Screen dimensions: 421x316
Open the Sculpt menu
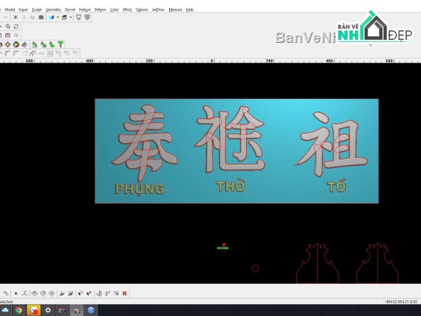[x=36, y=10]
